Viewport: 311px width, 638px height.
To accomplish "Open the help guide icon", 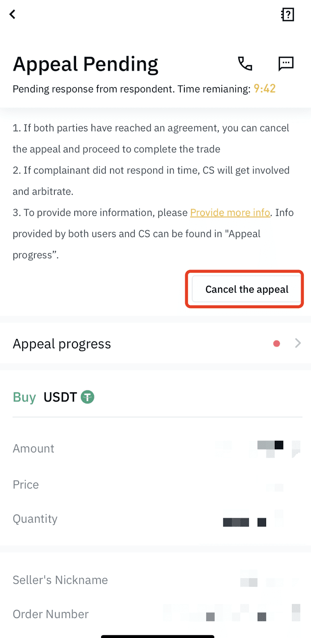I will 288,15.
